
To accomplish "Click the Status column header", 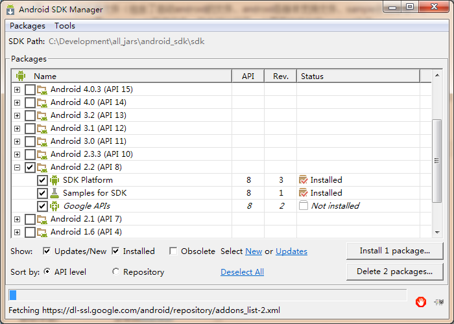I will 359,76.
